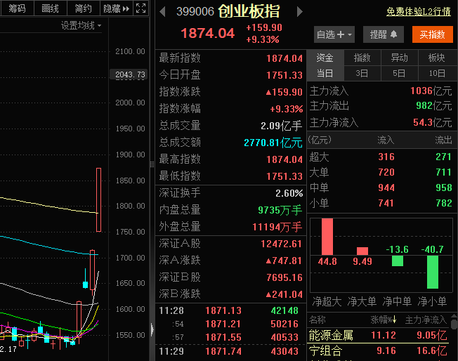
Task: Click the 提醒 alert bell button
Action: pyautogui.click(x=384, y=34)
